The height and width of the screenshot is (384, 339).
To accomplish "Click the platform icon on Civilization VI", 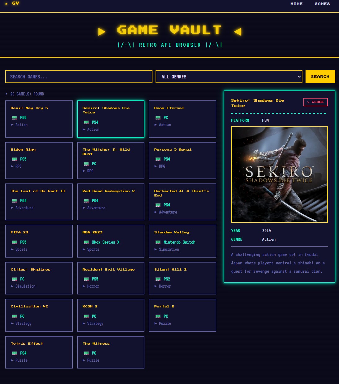I will [14, 316].
